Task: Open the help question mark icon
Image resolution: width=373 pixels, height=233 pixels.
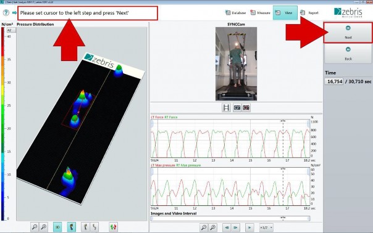Action: point(6,12)
